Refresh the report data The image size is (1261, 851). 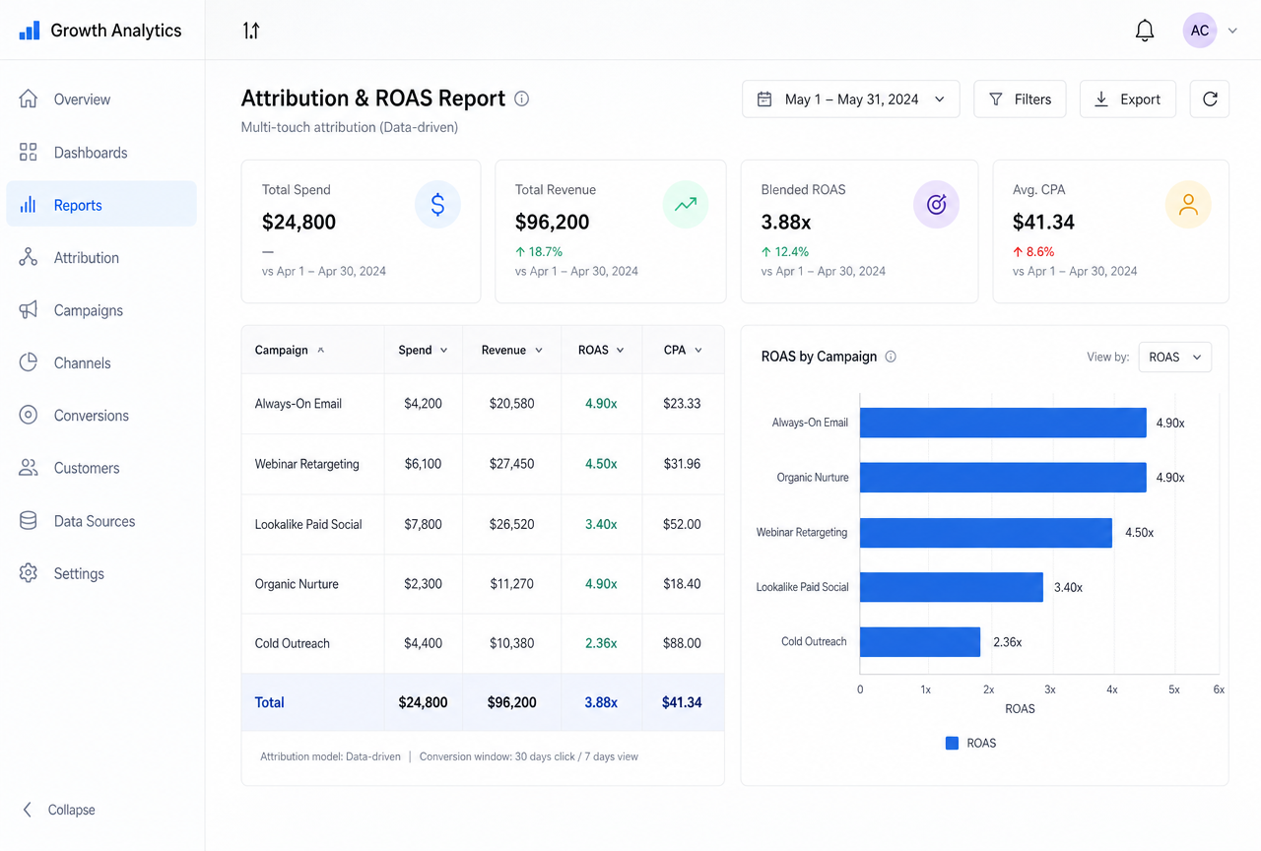point(1210,99)
